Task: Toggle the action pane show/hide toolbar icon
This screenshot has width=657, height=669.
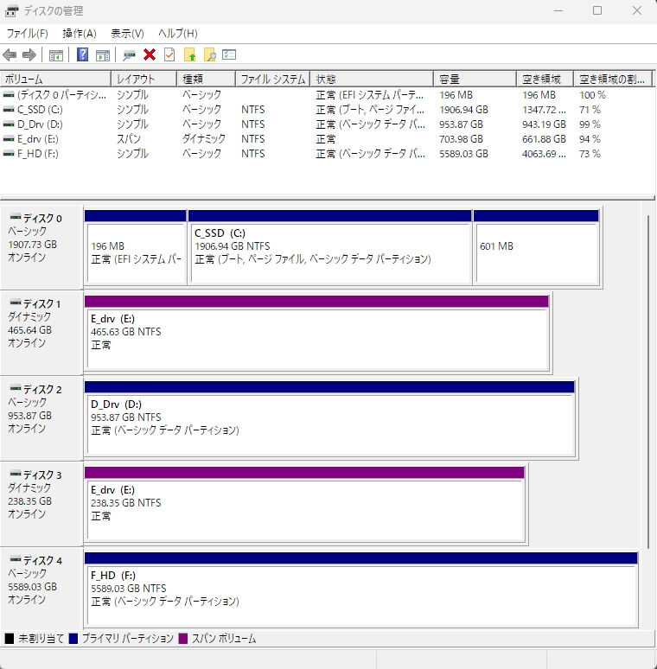Action: pyautogui.click(x=103, y=55)
